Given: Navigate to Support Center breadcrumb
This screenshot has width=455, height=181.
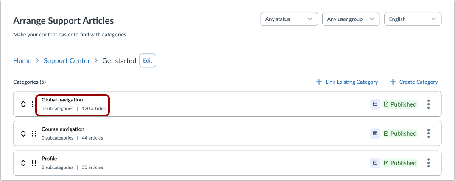Looking at the screenshot, I should pyautogui.click(x=67, y=60).
